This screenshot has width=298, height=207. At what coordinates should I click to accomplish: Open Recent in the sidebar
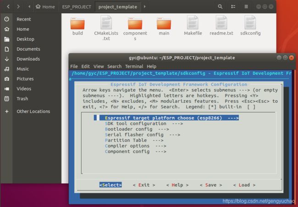[31, 19]
